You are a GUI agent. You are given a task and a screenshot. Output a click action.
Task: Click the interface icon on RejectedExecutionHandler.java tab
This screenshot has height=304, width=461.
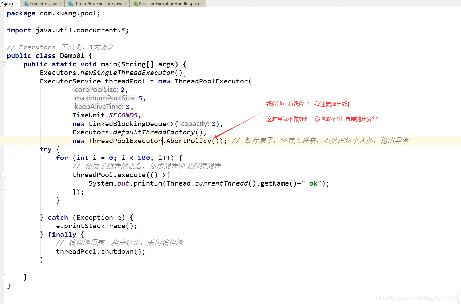click(x=135, y=4)
